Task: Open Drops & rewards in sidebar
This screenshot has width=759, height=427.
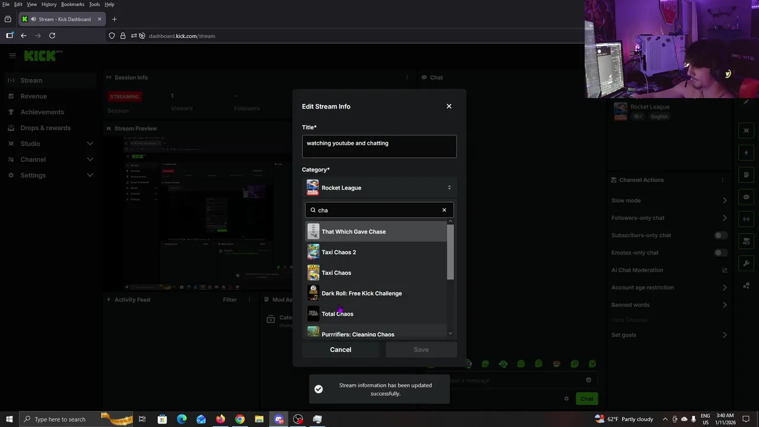Action: click(x=50, y=128)
